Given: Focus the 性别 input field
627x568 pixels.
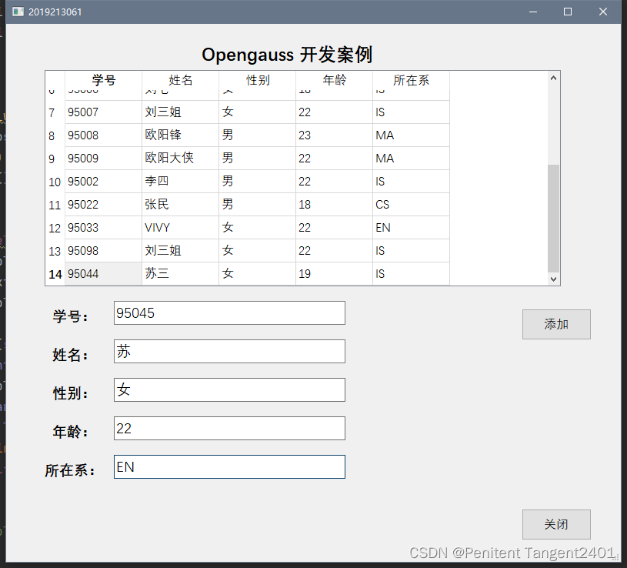Looking at the screenshot, I should (229, 389).
